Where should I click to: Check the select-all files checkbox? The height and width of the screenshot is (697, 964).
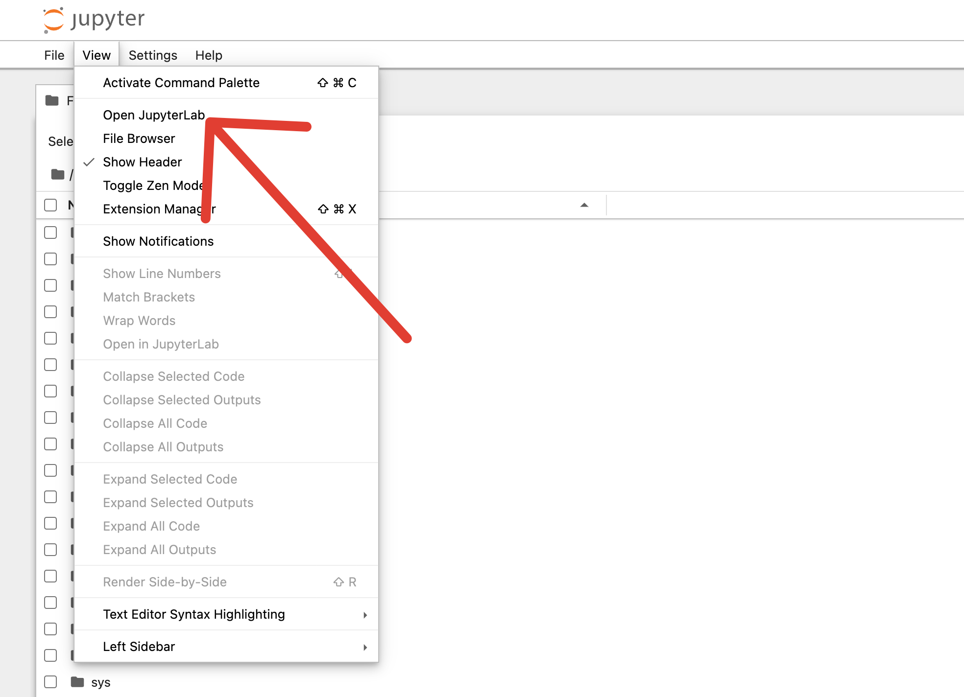point(50,205)
